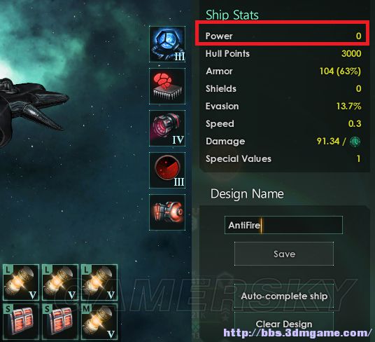Click the Power stat row
Image resolution: width=375 pixels, height=342 pixels.
[283, 36]
